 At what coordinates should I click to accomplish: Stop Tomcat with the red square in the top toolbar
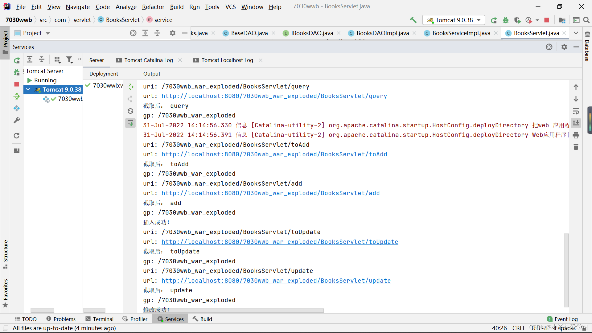click(x=547, y=20)
